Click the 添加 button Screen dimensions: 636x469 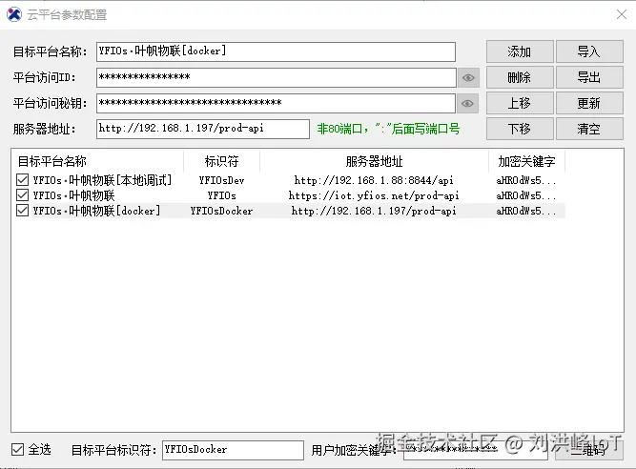click(520, 51)
